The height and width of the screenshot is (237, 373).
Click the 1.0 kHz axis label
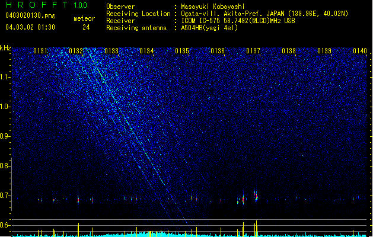click(x=5, y=107)
